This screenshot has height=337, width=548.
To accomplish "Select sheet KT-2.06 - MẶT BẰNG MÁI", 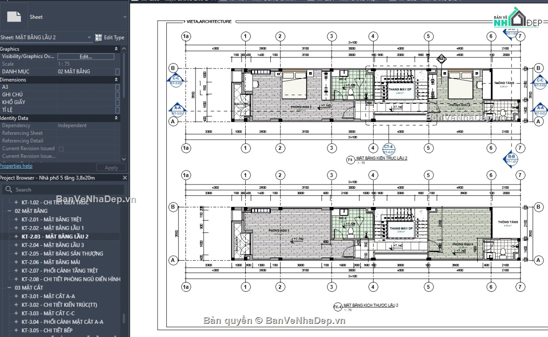I will click(51, 262).
